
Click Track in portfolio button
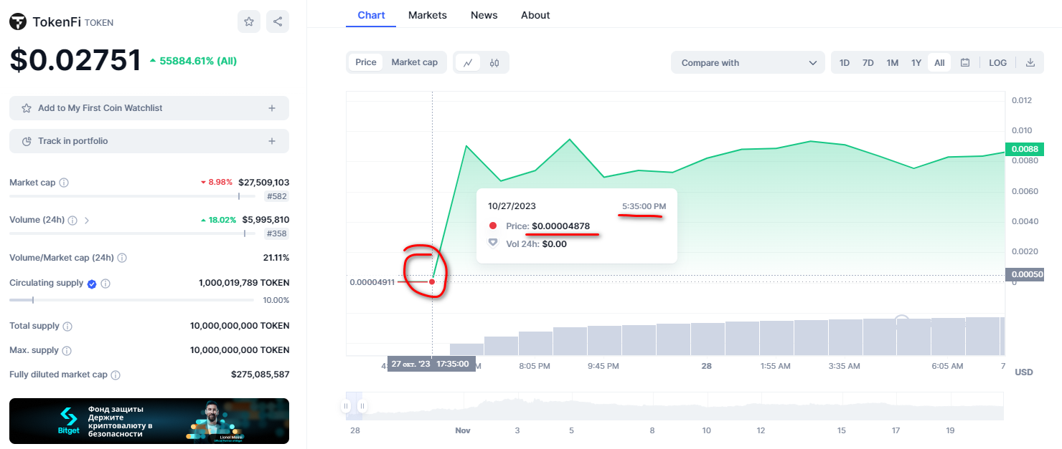149,141
